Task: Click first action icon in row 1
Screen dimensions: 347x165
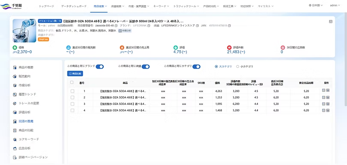Action: [323, 90]
